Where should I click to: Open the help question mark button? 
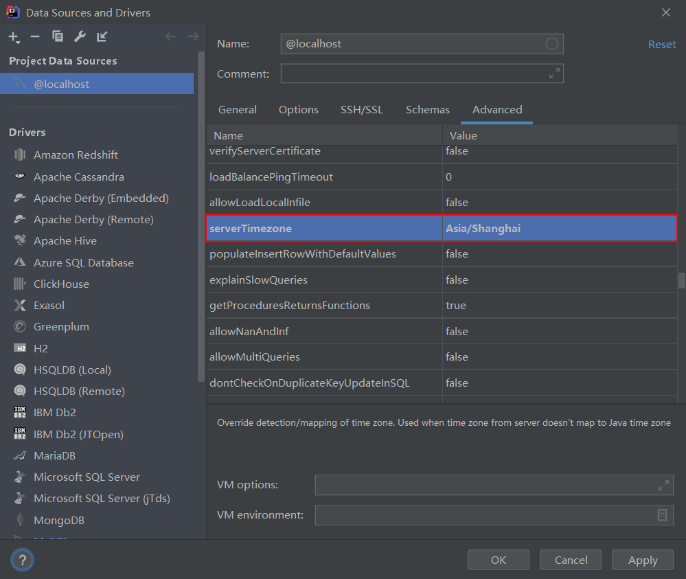point(22,560)
